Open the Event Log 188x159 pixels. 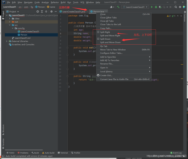coord(177,153)
